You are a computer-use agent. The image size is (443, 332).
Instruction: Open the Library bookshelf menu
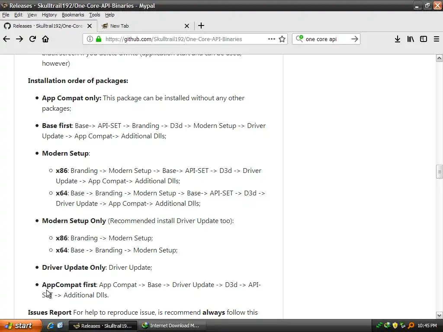click(x=411, y=39)
